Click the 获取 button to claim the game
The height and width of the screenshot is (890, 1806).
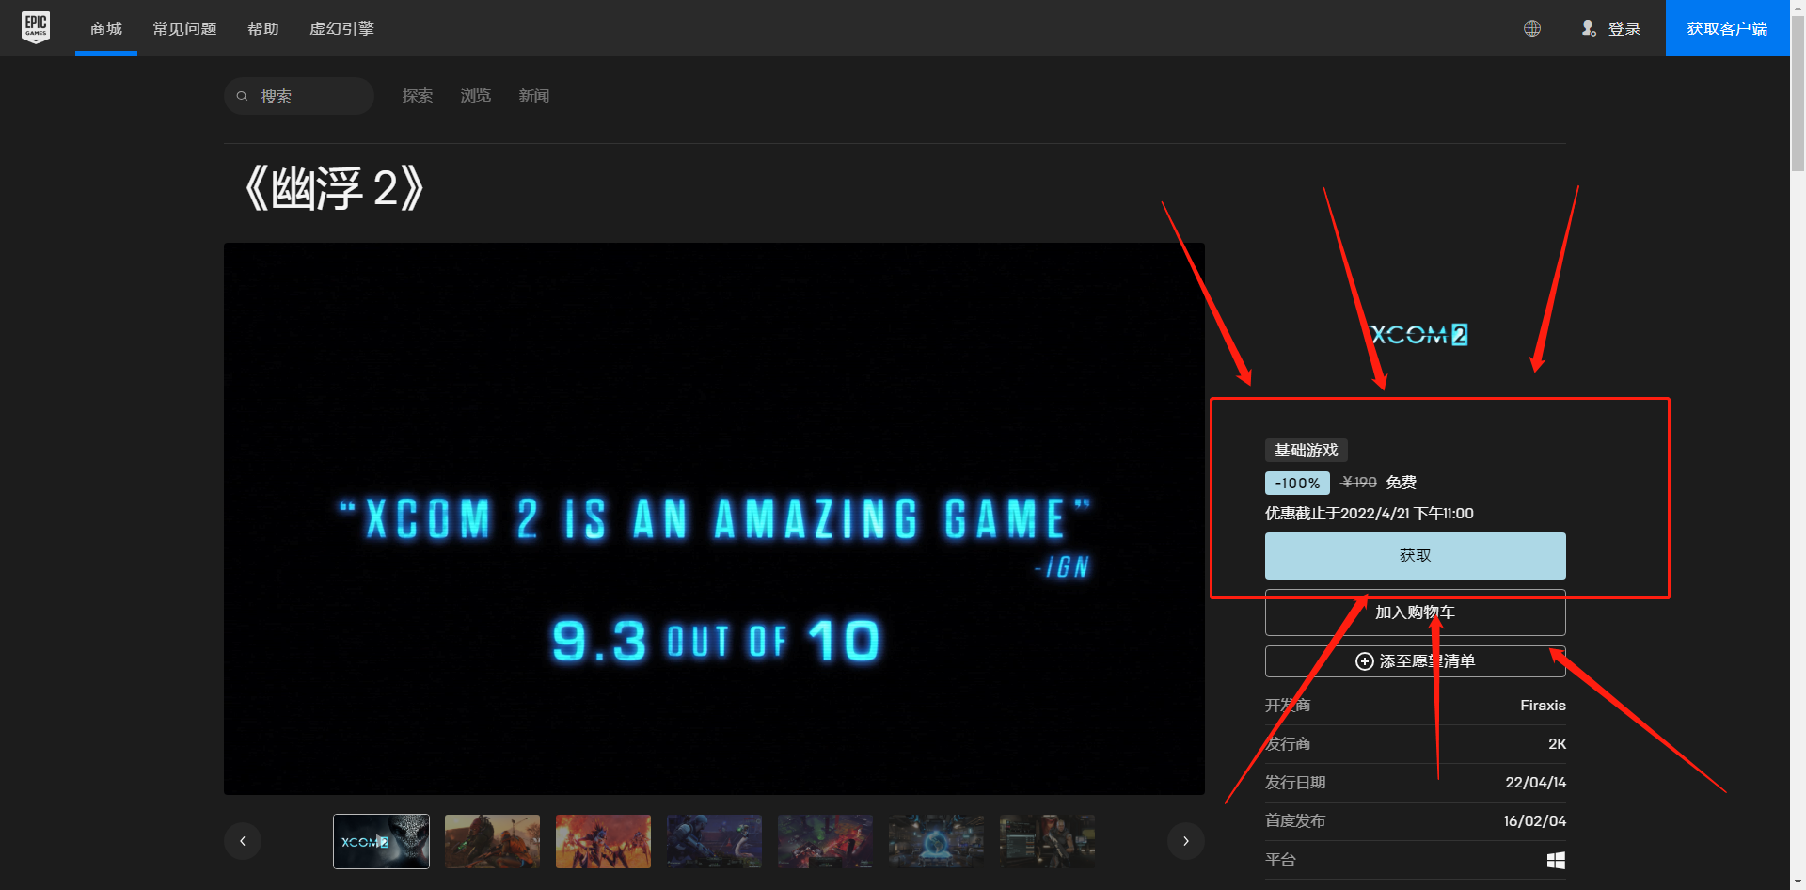click(x=1415, y=555)
